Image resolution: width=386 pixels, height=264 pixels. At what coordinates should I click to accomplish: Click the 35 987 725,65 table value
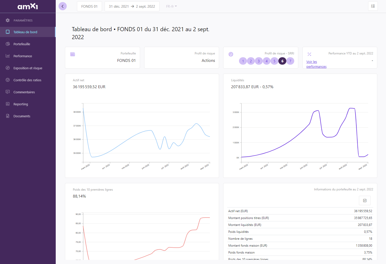[x=363, y=218]
